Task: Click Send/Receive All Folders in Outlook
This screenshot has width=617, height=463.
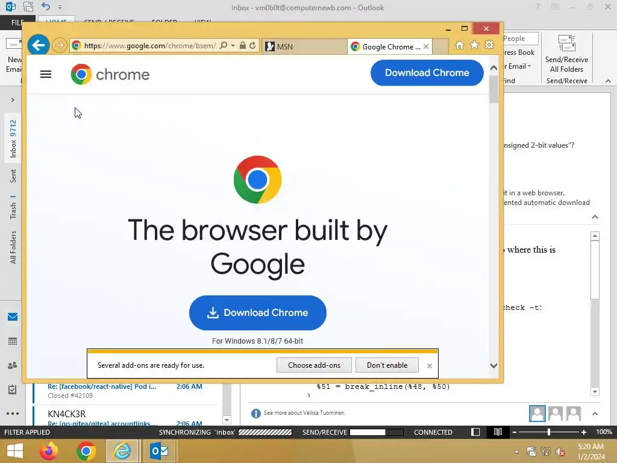Action: pyautogui.click(x=566, y=54)
